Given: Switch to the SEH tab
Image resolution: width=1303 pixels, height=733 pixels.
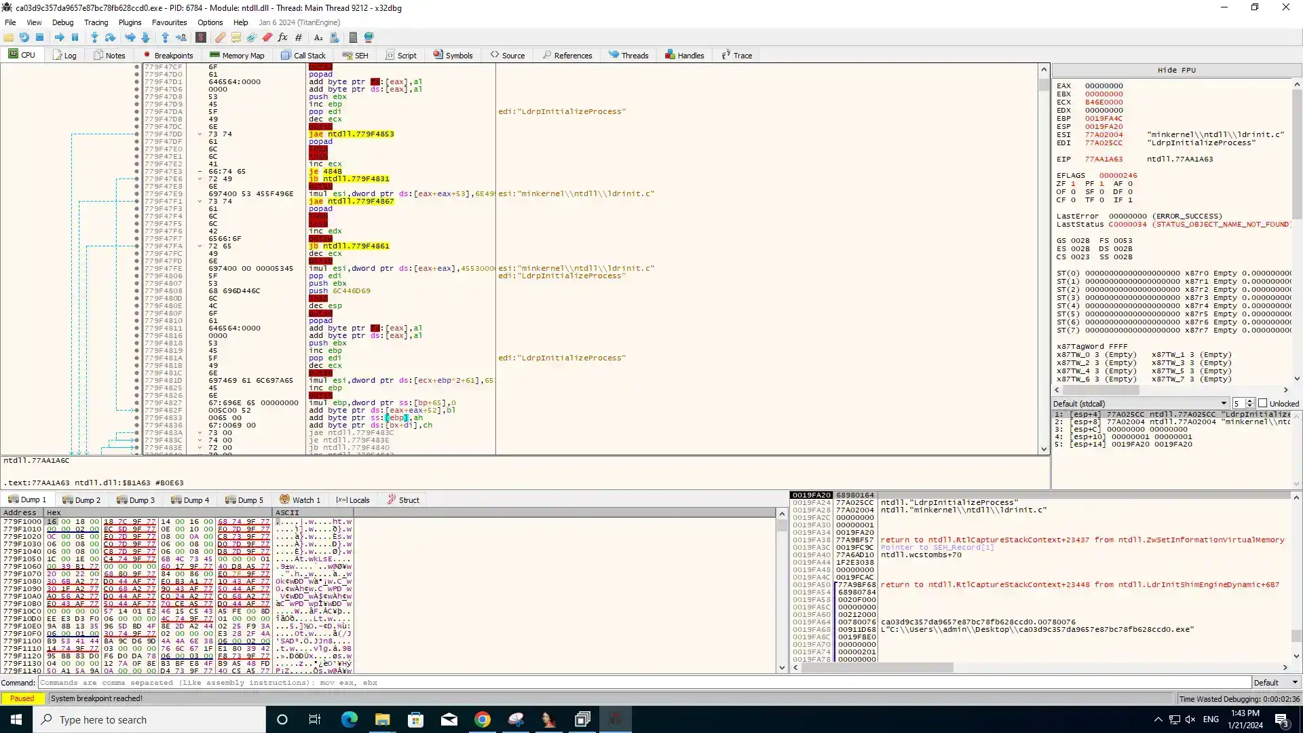Looking at the screenshot, I should click(355, 55).
